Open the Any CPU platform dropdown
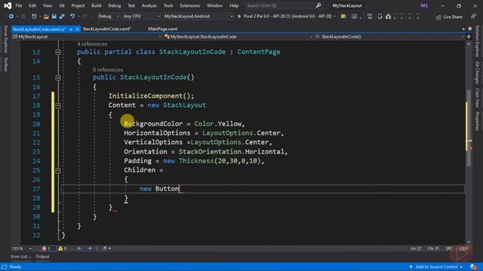This screenshot has width=483, height=271. (141, 17)
